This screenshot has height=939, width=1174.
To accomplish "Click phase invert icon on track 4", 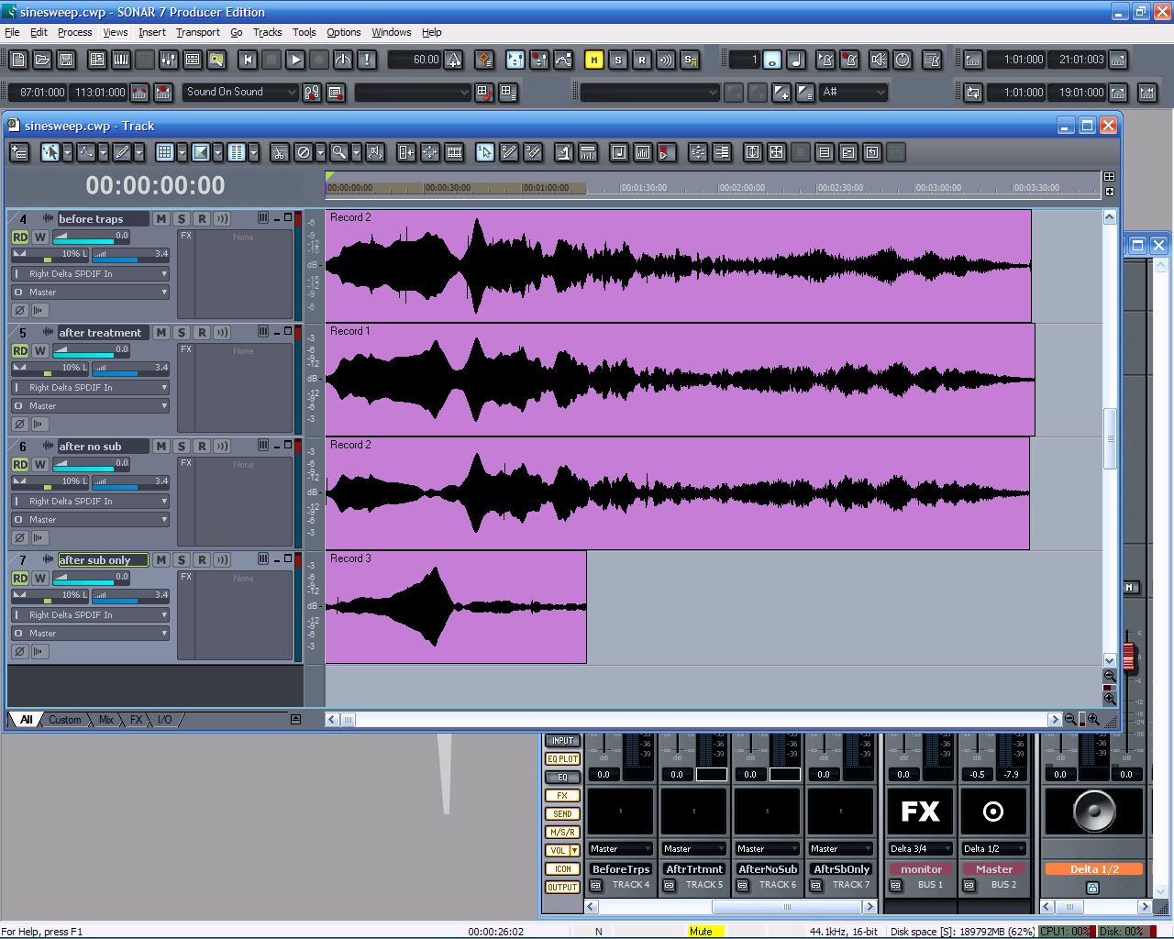I will click(20, 310).
